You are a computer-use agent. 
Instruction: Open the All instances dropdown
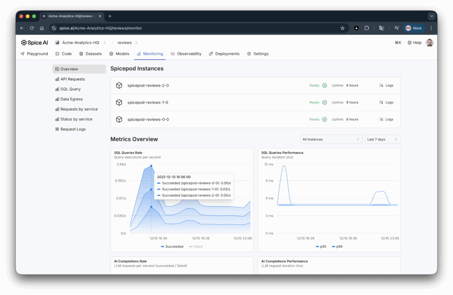pyautogui.click(x=331, y=139)
